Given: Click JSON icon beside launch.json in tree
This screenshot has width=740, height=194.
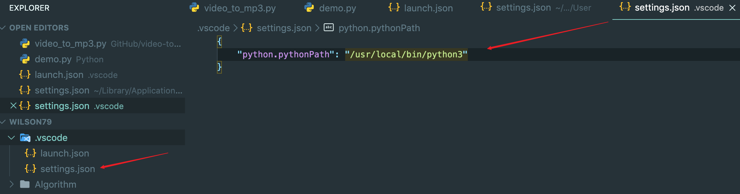Looking at the screenshot, I should [x=30, y=153].
